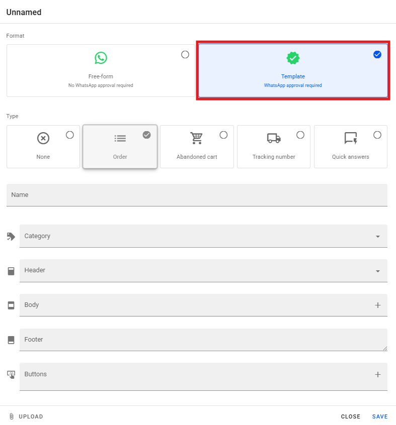Viewport: 396px width, 425px height.
Task: Click the Order list icon
Action: click(x=120, y=138)
